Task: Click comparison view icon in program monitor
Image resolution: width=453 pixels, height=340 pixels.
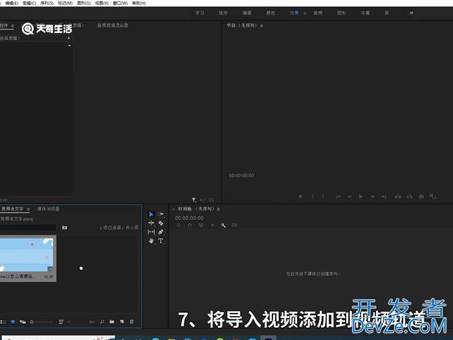Action: click(432, 197)
